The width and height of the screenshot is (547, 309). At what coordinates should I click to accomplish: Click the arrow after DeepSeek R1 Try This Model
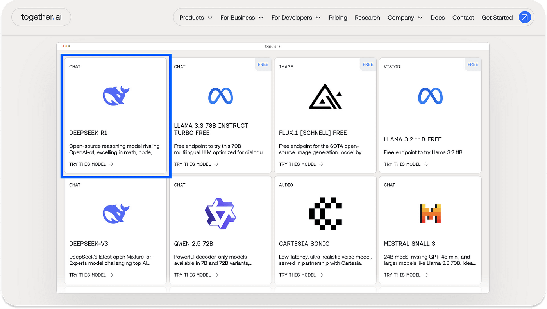pyautogui.click(x=111, y=164)
